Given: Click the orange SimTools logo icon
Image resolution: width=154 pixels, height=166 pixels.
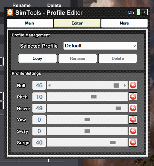Looking at the screenshot, I should click(x=10, y=12).
